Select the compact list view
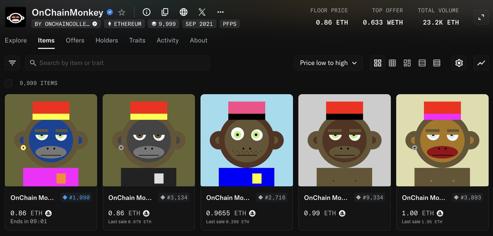Image resolution: width=493 pixels, height=236 pixels. (x=422, y=63)
